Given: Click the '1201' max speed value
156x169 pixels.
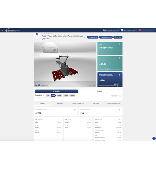Looking at the screenshot, I should click(x=103, y=80).
